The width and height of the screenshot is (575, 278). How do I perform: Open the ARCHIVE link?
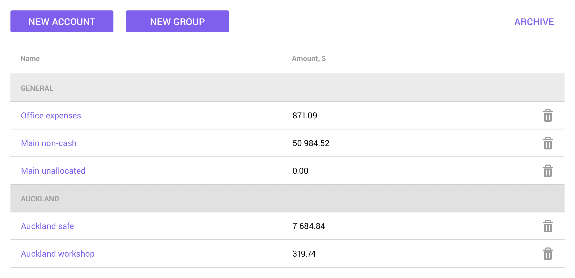point(534,22)
